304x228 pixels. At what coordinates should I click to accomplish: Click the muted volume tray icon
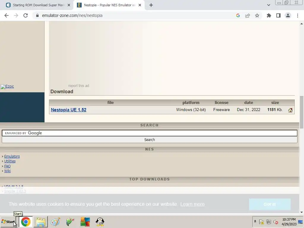tap(275, 221)
